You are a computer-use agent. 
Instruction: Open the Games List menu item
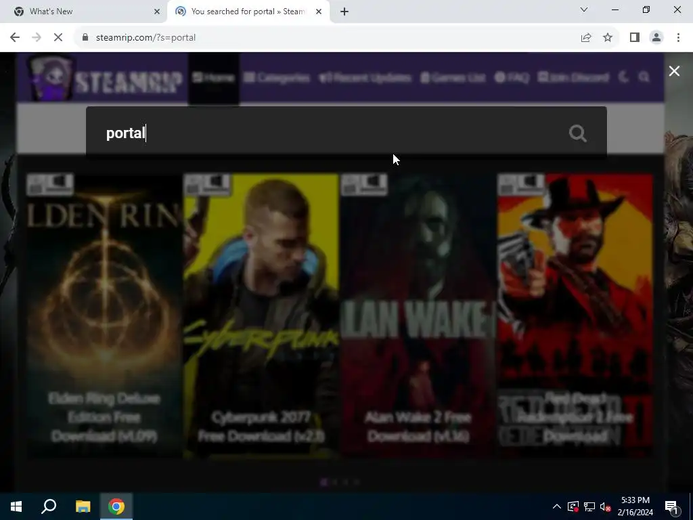coord(453,78)
